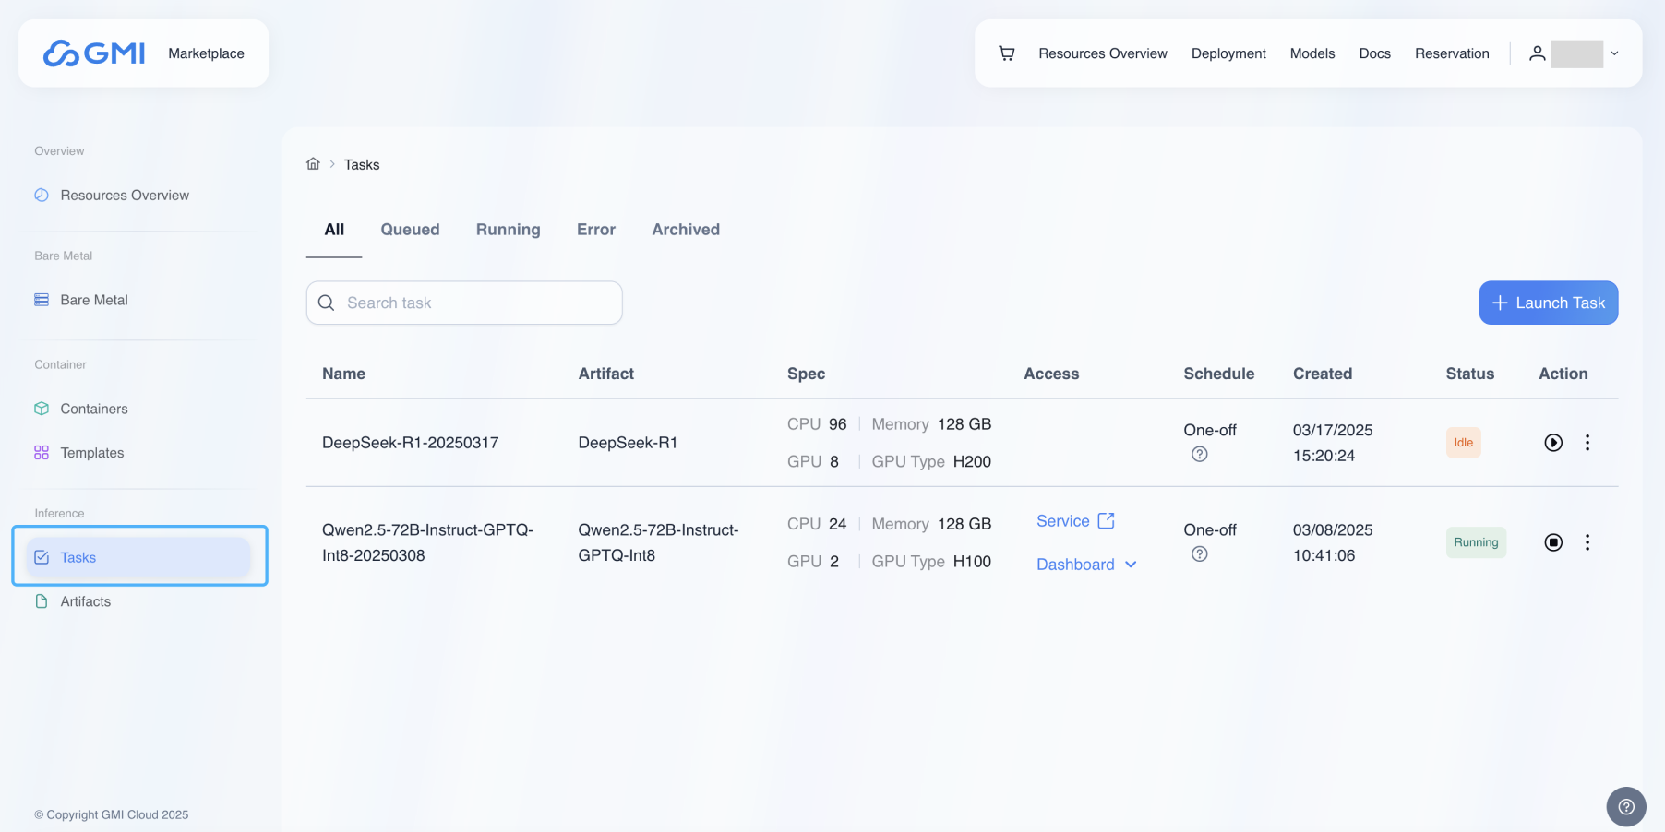Image resolution: width=1665 pixels, height=832 pixels.
Task: Open the Service external link
Action: point(1075,521)
